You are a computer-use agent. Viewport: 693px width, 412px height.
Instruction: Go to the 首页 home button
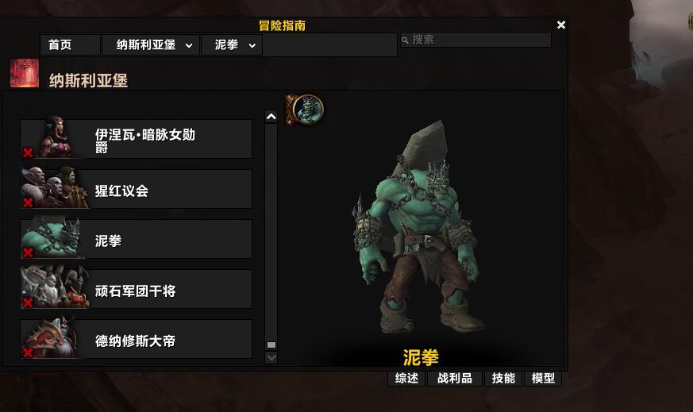pyautogui.click(x=70, y=45)
